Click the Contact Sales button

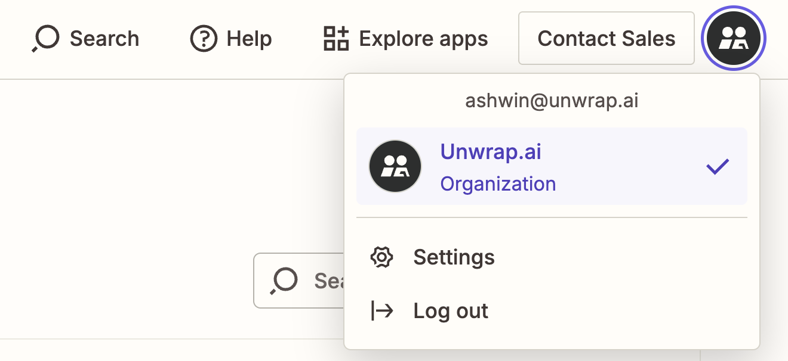pos(606,38)
